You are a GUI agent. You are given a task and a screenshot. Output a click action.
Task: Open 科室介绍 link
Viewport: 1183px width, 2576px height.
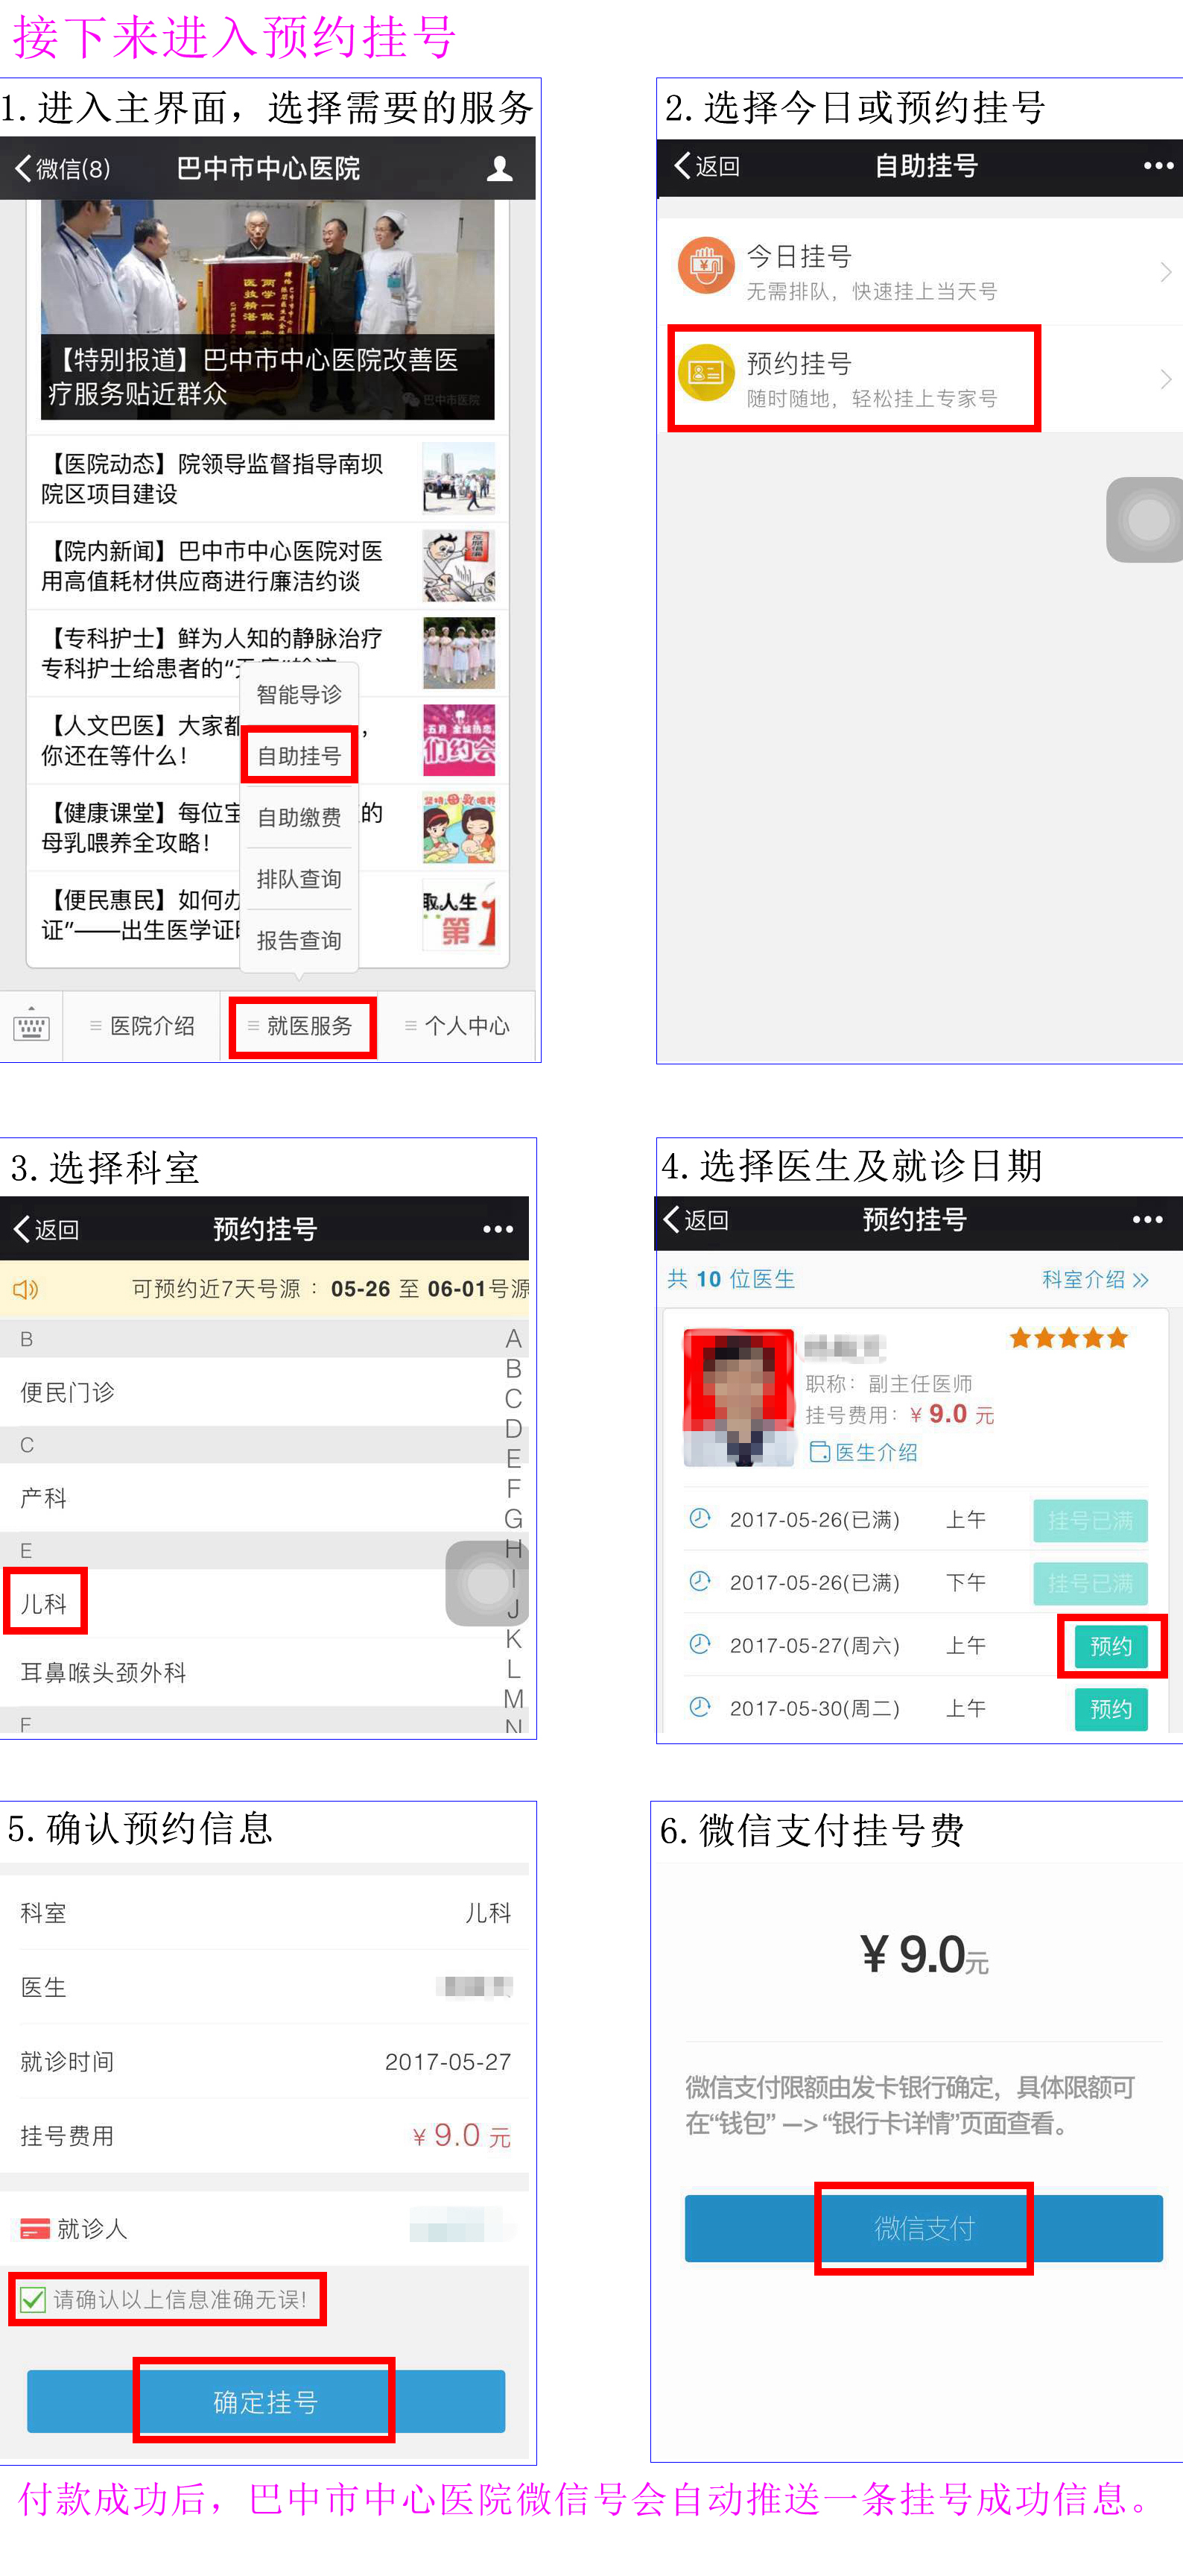coord(1094,1280)
